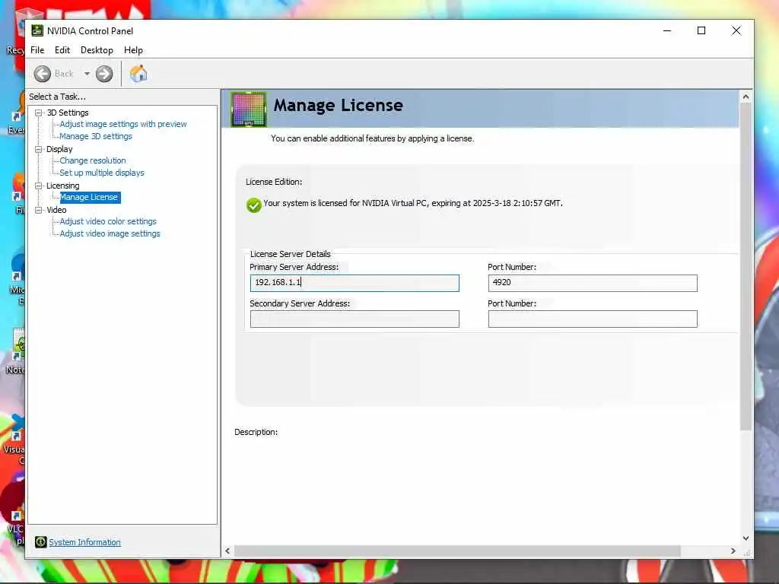Click the vertical scrollbar up arrow
Screen dimensions: 779x584
coord(746,97)
